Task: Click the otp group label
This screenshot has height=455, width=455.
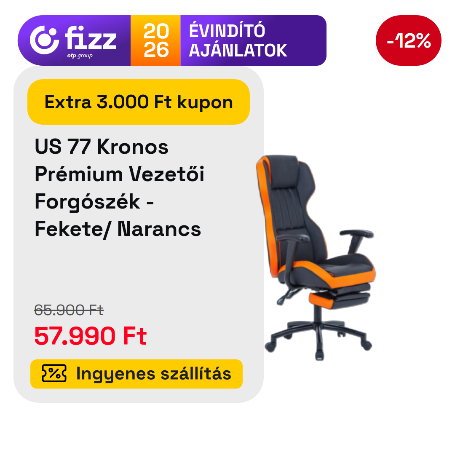Action: [x=80, y=56]
